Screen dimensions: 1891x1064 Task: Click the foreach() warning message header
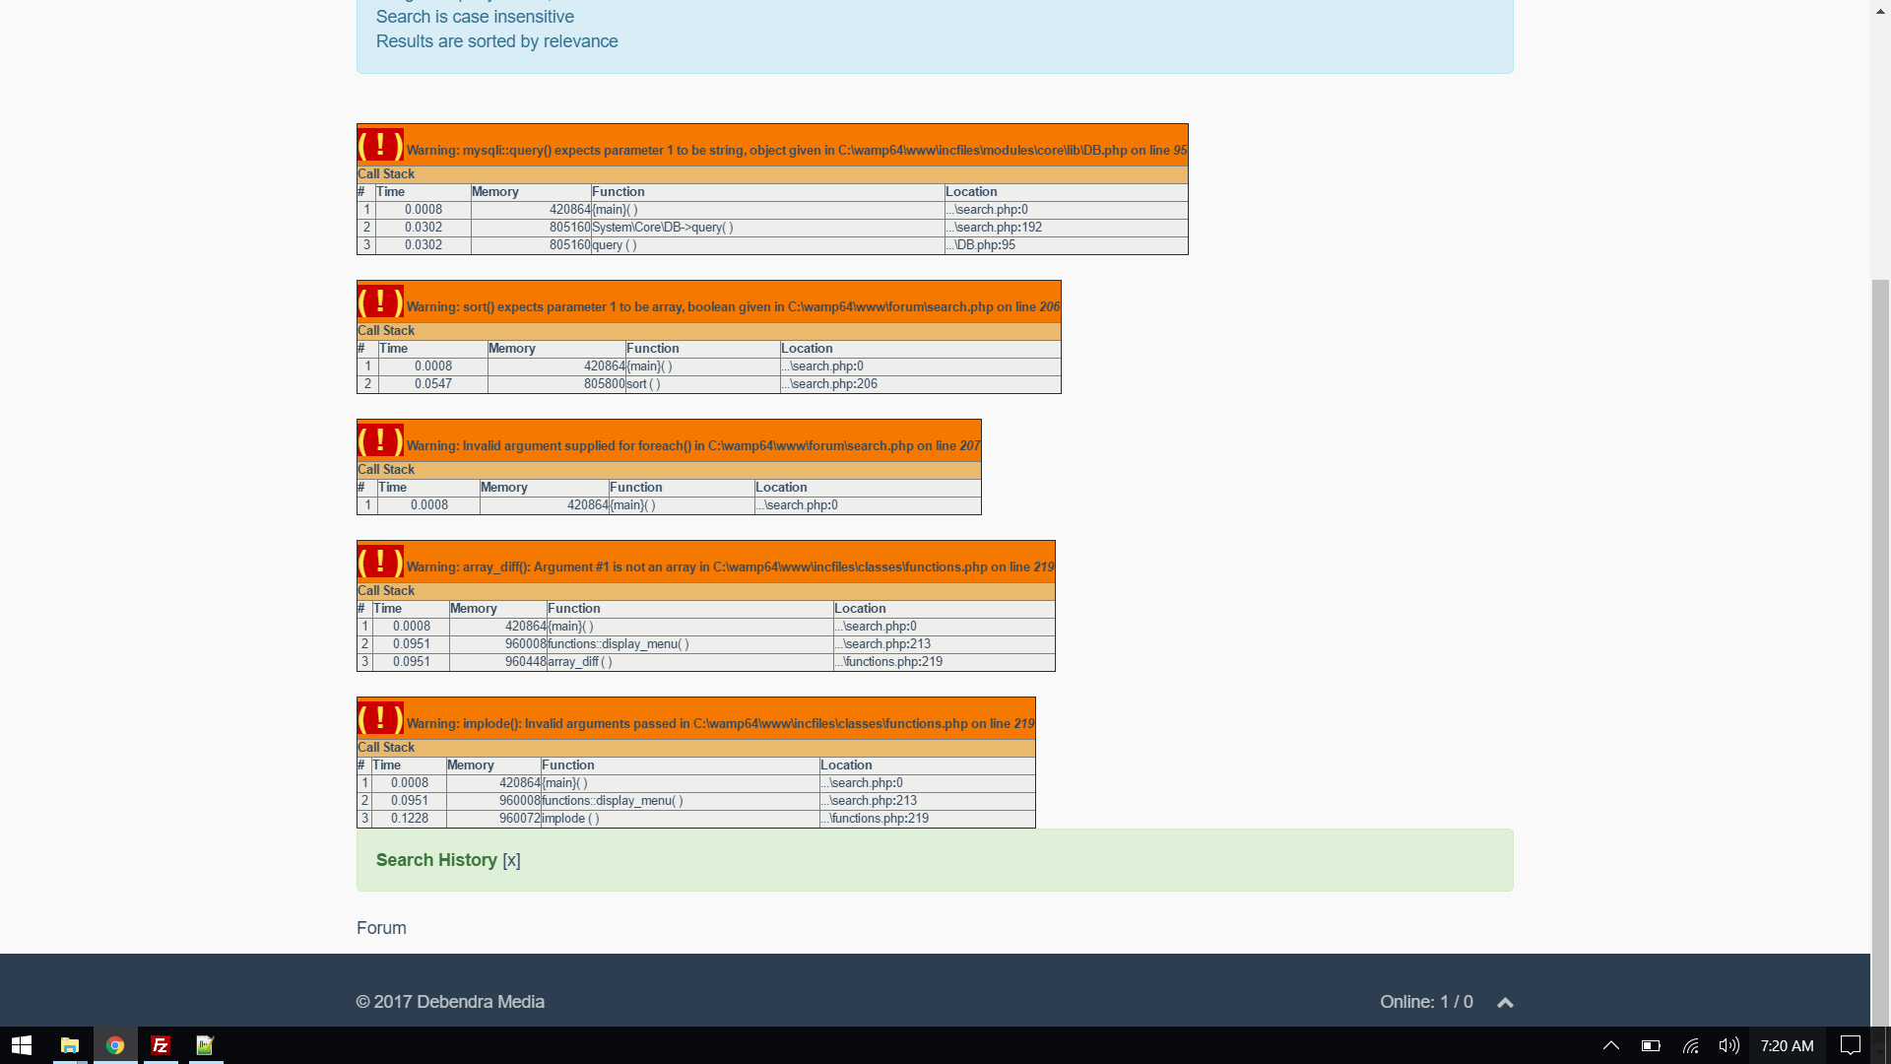tap(692, 445)
